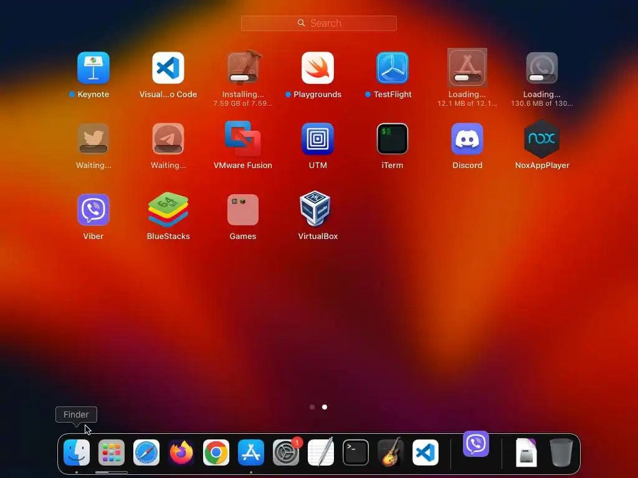Open VMware Fusion

[243, 138]
